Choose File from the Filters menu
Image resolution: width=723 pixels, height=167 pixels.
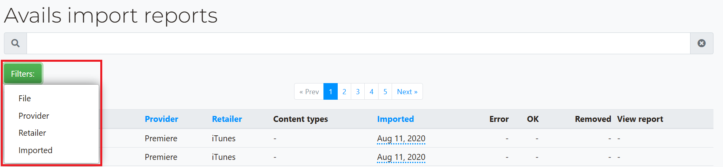click(x=25, y=99)
